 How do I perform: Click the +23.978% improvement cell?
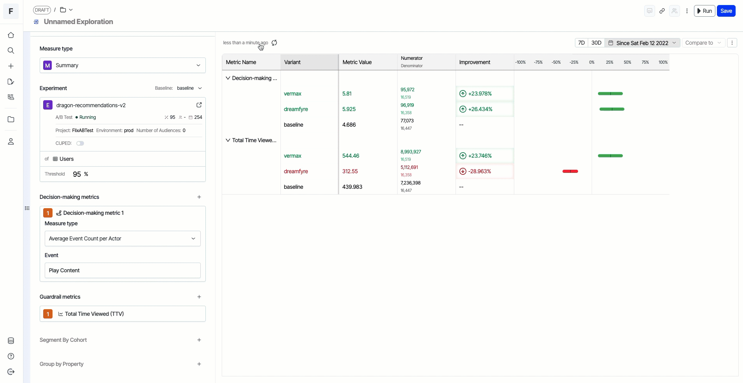pyautogui.click(x=485, y=94)
